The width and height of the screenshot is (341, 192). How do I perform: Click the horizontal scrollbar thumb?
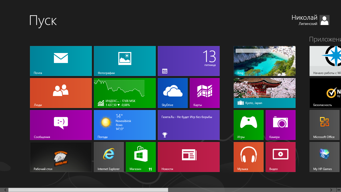[x=88, y=190]
